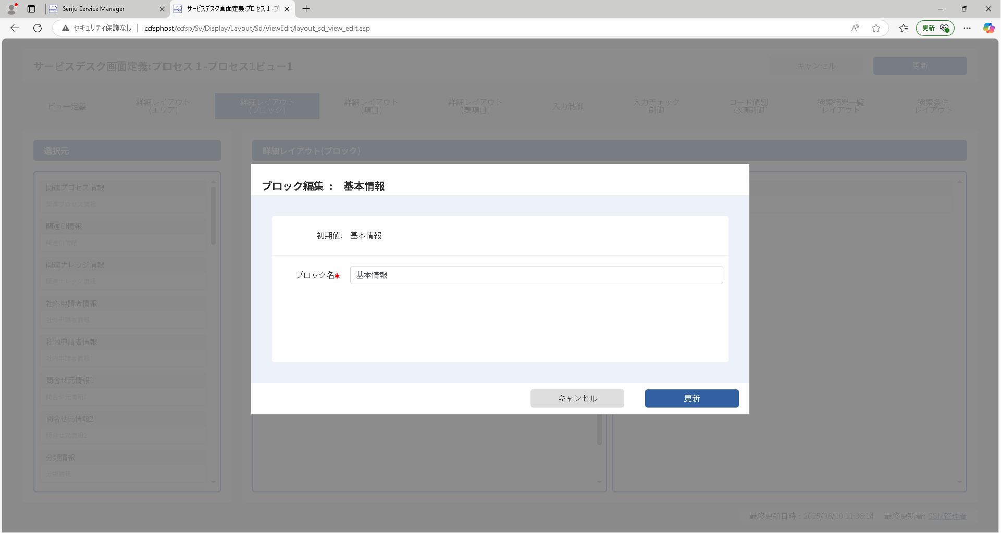This screenshot has width=1001, height=533.
Task: Open the 詳細レイアウト(エリア) tab
Action: point(163,107)
